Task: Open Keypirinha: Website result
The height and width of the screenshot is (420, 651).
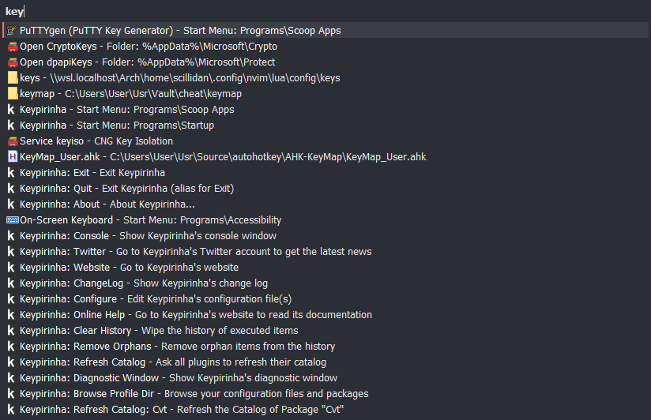Action: pyautogui.click(x=325, y=268)
